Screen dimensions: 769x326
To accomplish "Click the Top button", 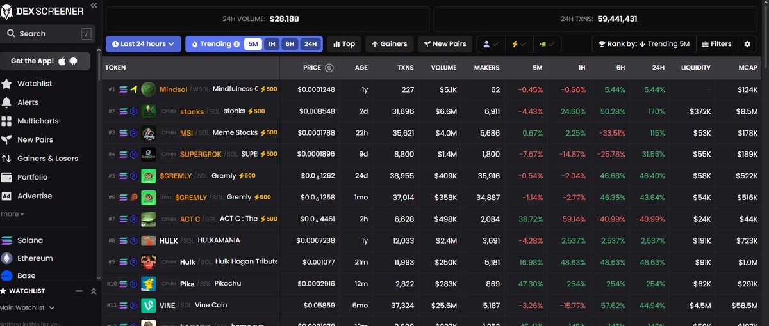I will click(343, 44).
